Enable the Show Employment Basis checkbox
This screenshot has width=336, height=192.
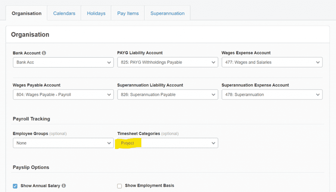pos(119,186)
